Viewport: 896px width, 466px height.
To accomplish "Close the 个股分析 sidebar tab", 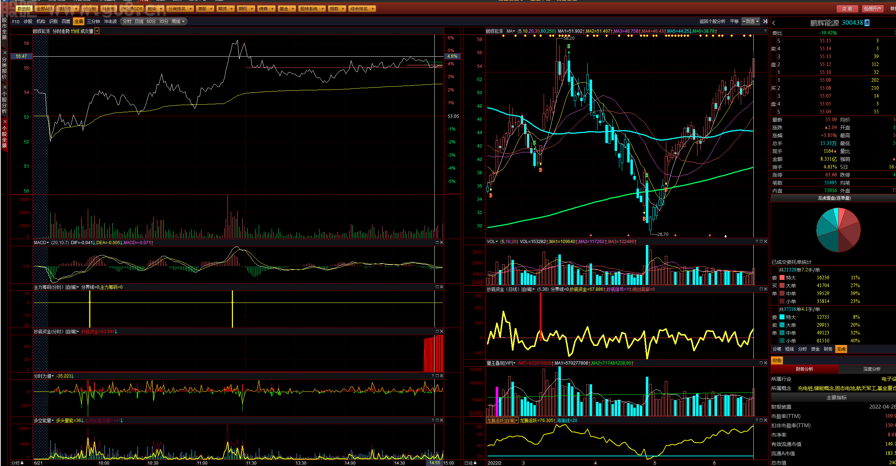I will click(5, 87).
